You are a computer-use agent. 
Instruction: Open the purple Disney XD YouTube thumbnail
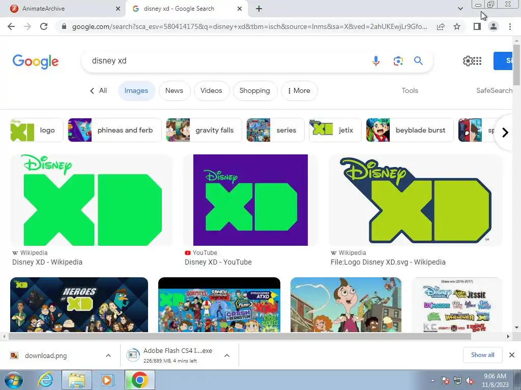250,200
